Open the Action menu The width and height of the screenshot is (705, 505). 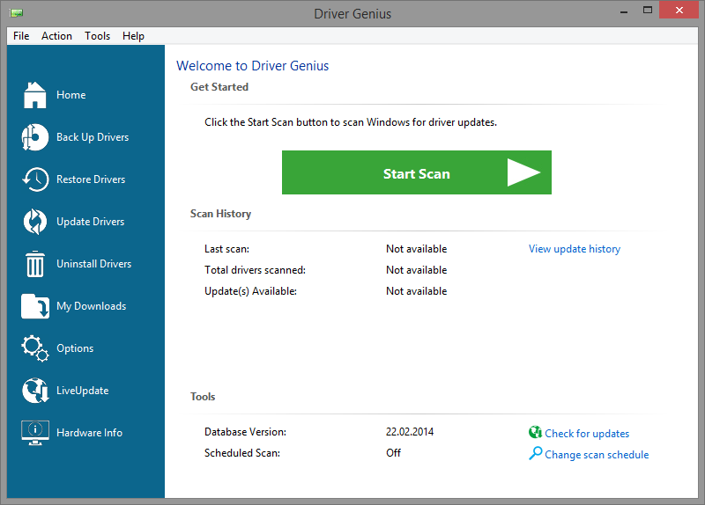[56, 36]
